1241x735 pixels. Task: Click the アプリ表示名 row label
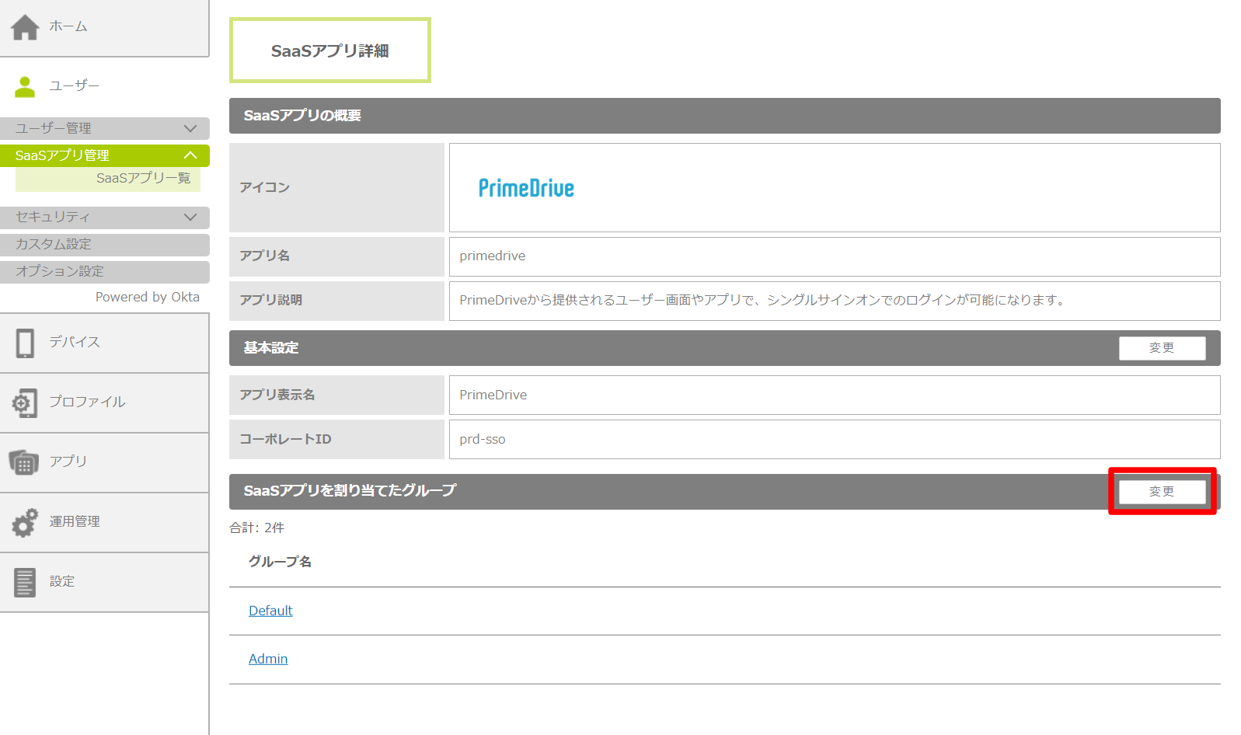pos(277,395)
